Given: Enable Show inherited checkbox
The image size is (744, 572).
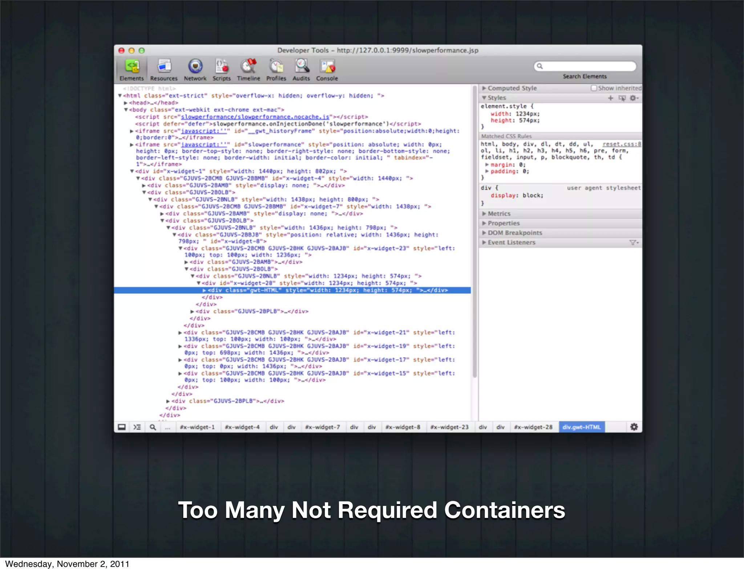Looking at the screenshot, I should [x=594, y=88].
